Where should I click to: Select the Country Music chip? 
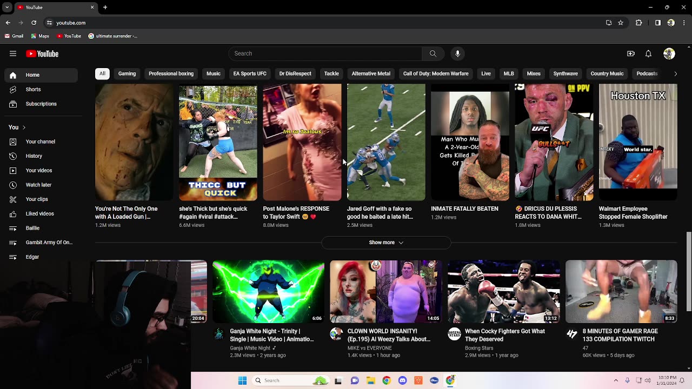point(607,73)
